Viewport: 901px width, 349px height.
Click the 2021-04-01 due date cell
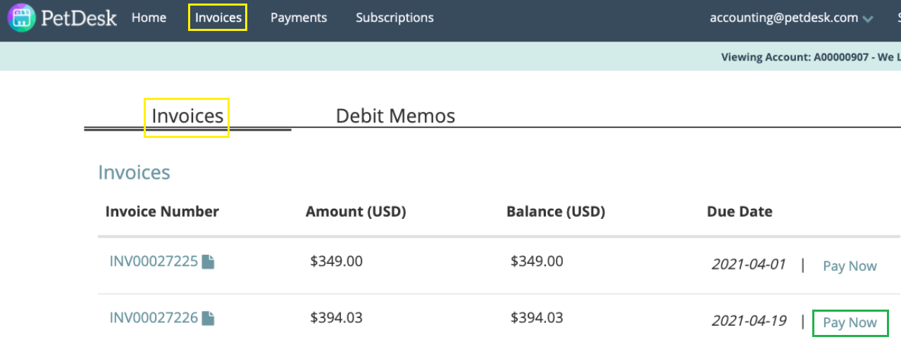coord(748,265)
